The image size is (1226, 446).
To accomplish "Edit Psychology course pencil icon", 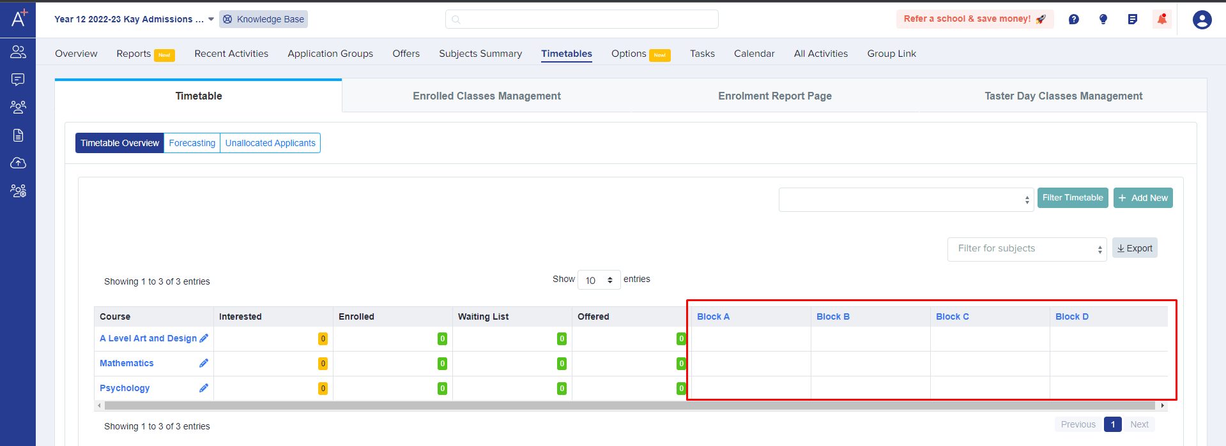I will click(x=204, y=388).
